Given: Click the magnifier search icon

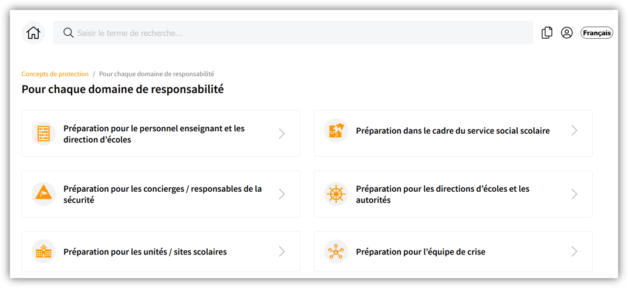Looking at the screenshot, I should pyautogui.click(x=69, y=33).
